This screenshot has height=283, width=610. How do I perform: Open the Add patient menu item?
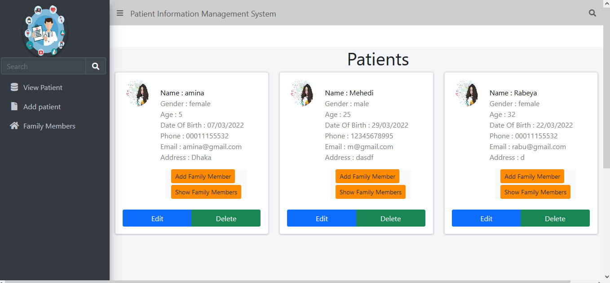(42, 107)
